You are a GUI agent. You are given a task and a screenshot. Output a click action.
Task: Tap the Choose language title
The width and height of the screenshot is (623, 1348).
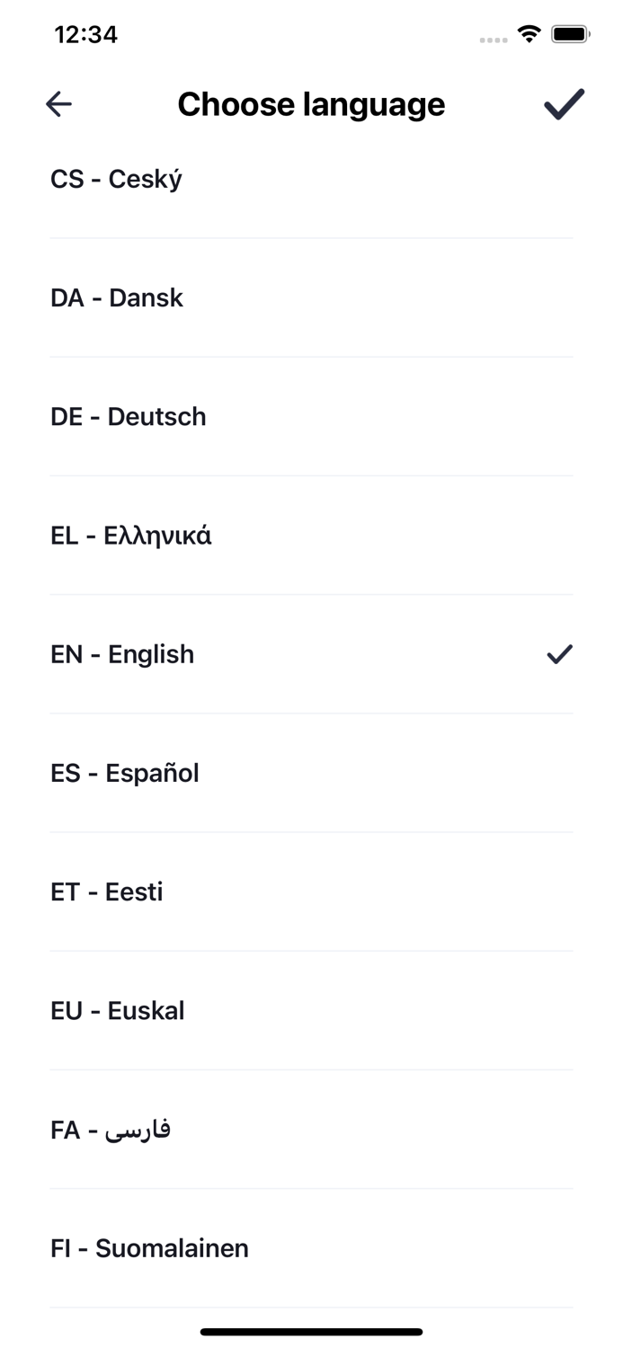311,104
